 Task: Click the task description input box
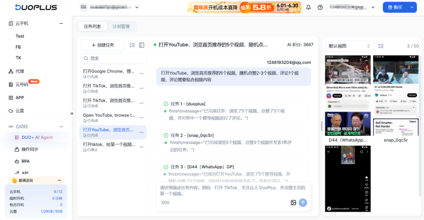pyautogui.click(x=233, y=191)
